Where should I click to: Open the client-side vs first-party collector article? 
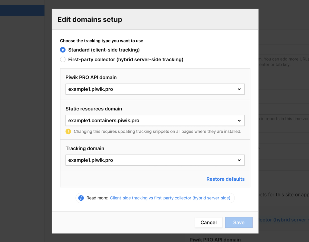pyautogui.click(x=170, y=198)
